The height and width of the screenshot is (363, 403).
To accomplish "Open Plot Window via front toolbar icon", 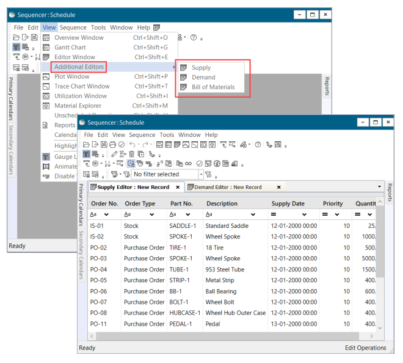I will (x=186, y=145).
